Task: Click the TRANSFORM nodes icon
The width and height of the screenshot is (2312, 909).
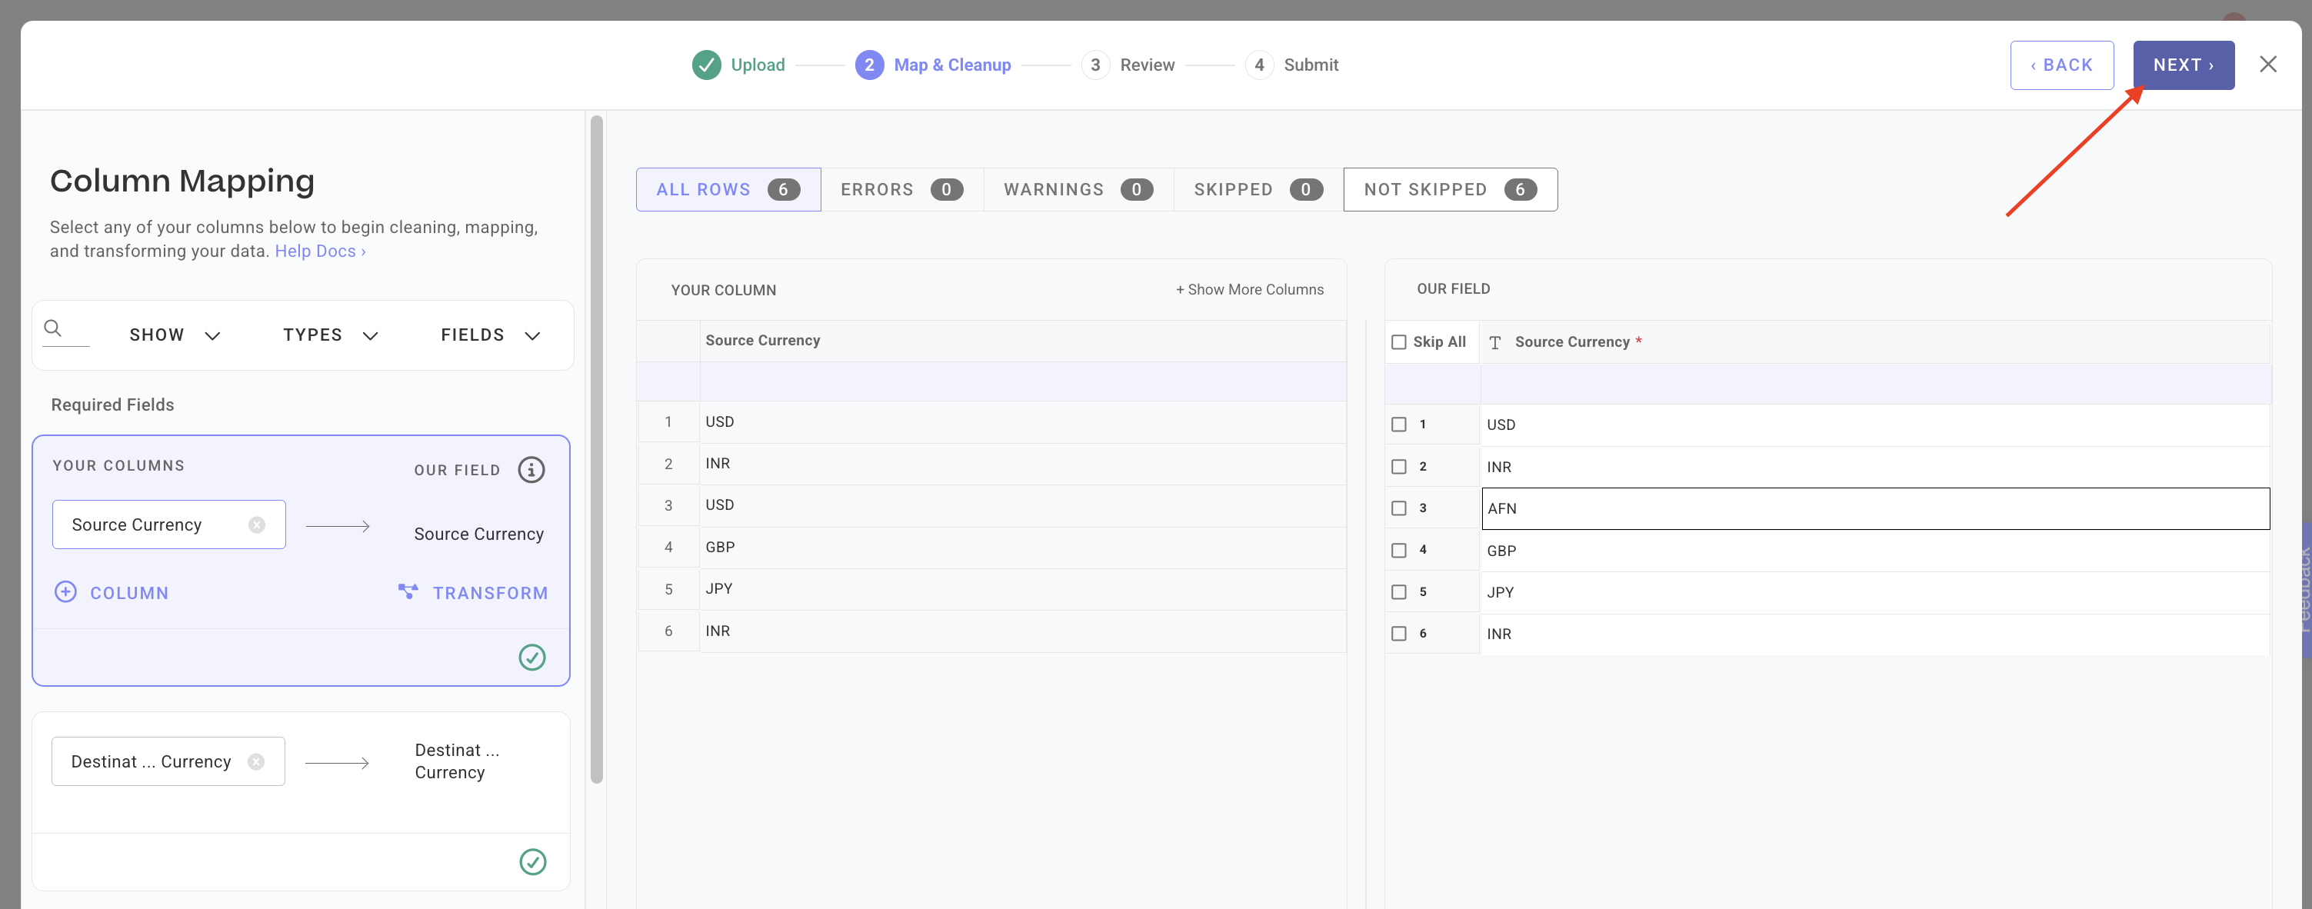Action: tap(408, 591)
